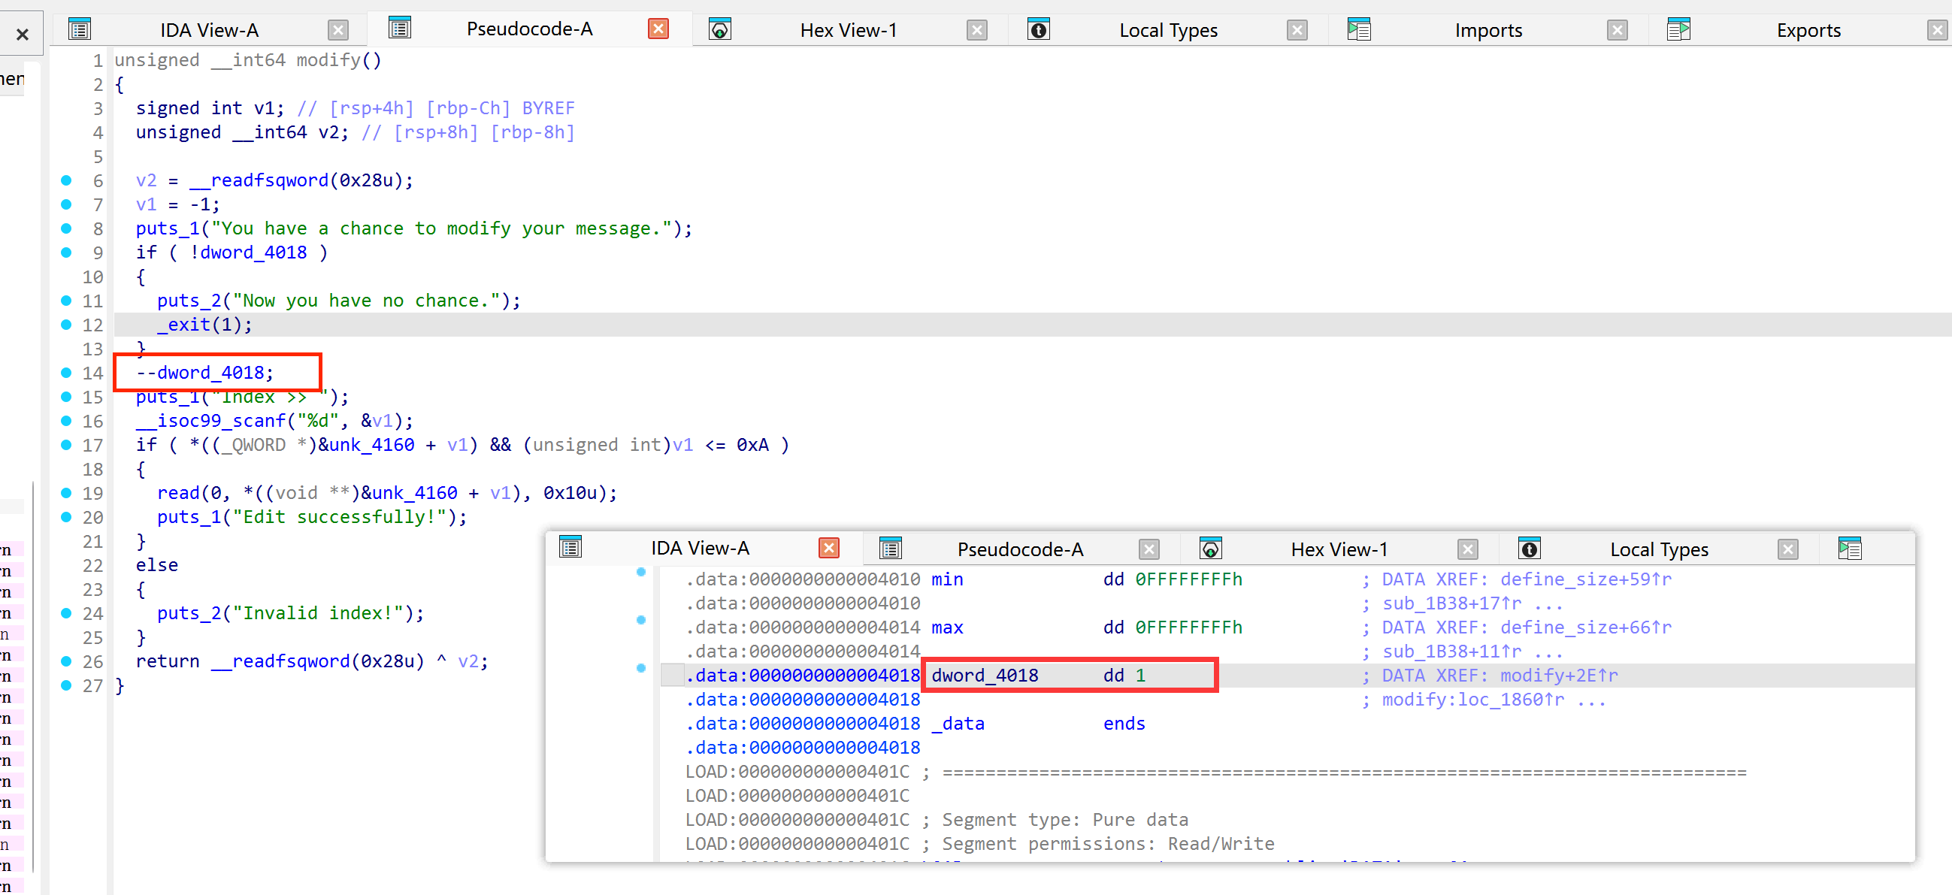This screenshot has width=1952, height=895.
Task: Click the Local Types icon in the lower window
Action: 1530,549
